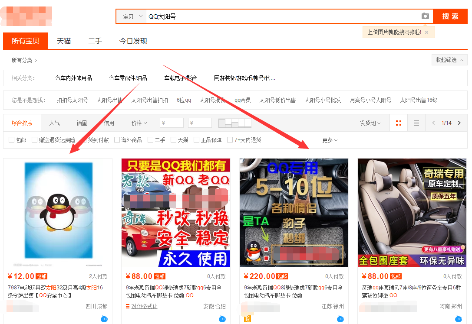
Task: Check the 包邮 free shipping checkbox
Action: coord(12,140)
